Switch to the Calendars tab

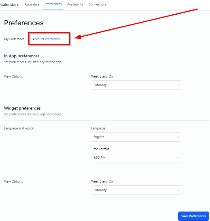(32, 4)
